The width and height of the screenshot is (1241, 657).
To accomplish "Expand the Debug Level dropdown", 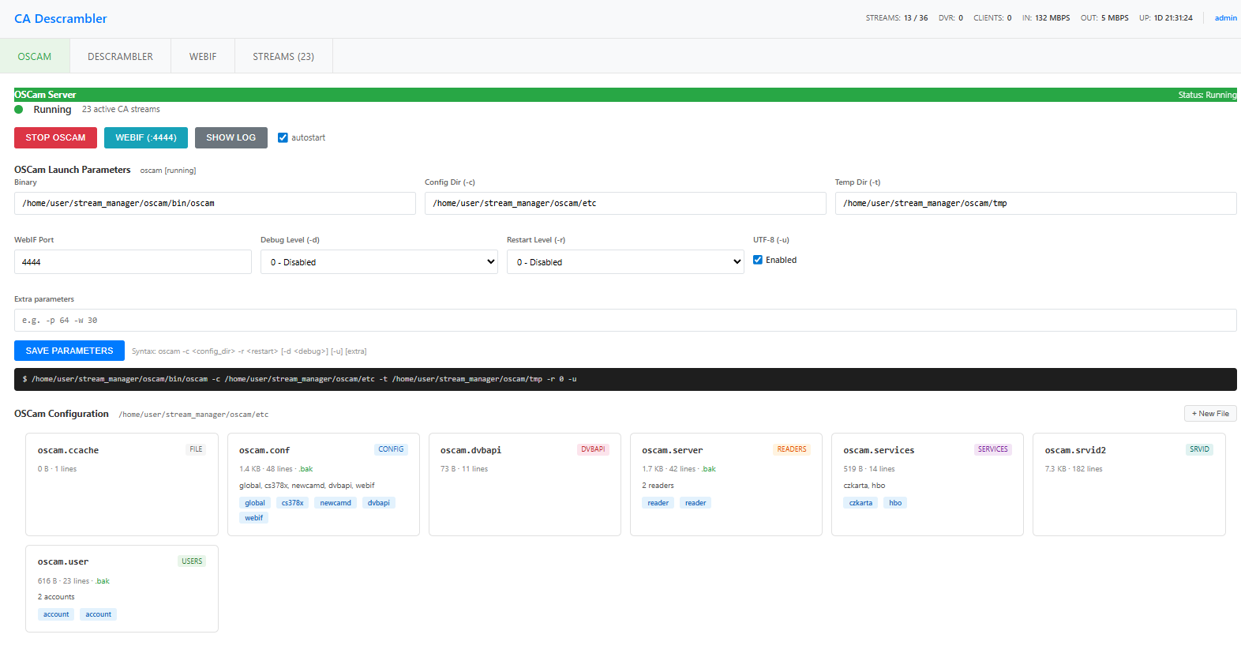I will click(379, 262).
